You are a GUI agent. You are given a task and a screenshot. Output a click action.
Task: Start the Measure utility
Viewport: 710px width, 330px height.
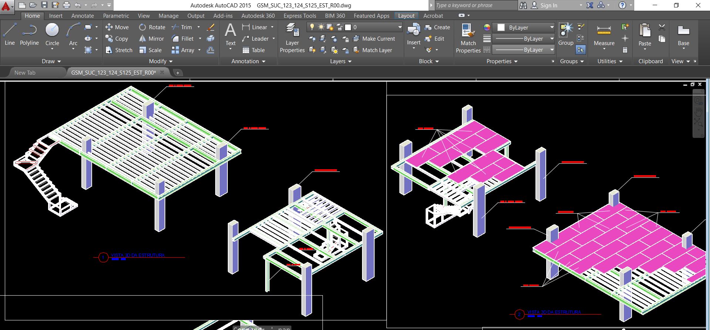click(604, 35)
